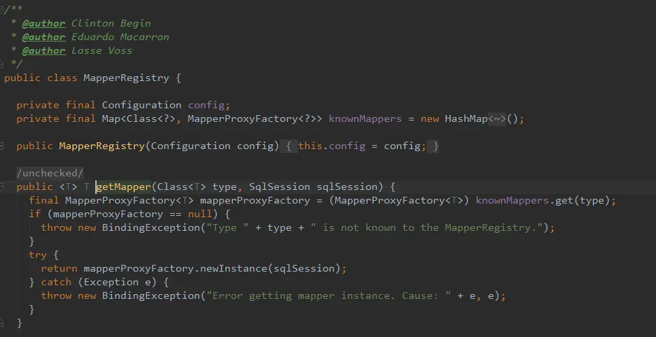Viewport: 656px width, 337px height.
Task: Collapse the Javadoc comment fold marker
Action: pyautogui.click(x=1, y=10)
